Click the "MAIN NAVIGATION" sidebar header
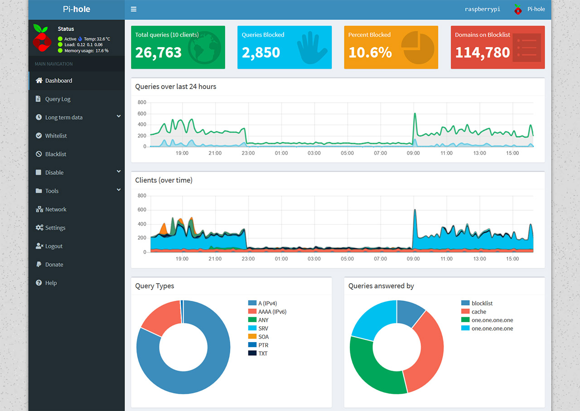 54,64
